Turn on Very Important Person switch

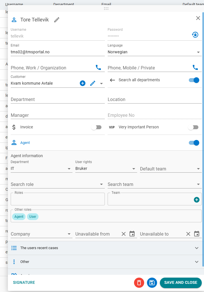193,127
